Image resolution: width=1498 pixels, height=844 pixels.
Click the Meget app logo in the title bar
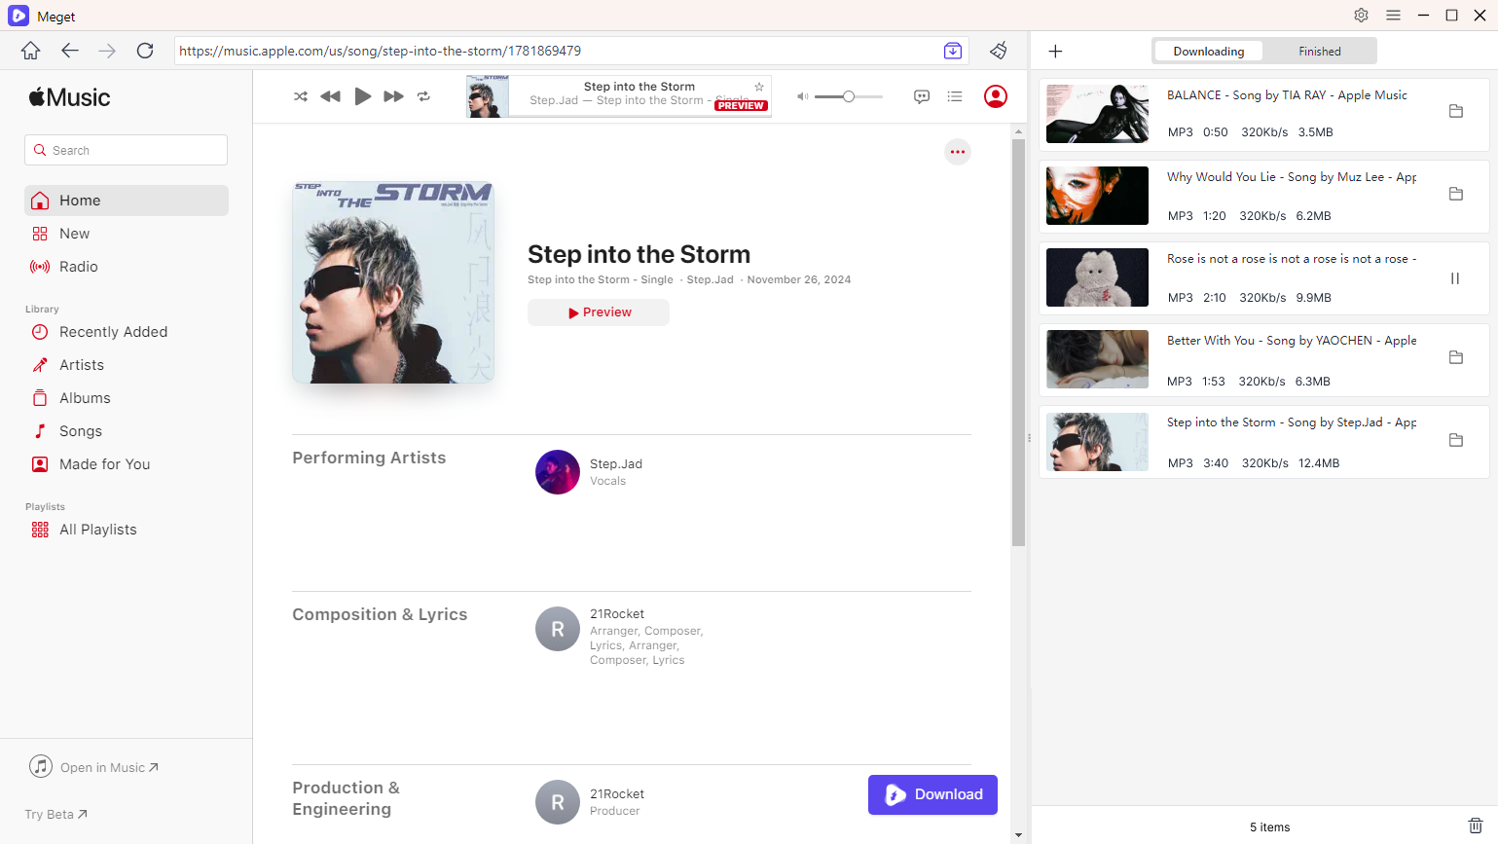point(18,16)
